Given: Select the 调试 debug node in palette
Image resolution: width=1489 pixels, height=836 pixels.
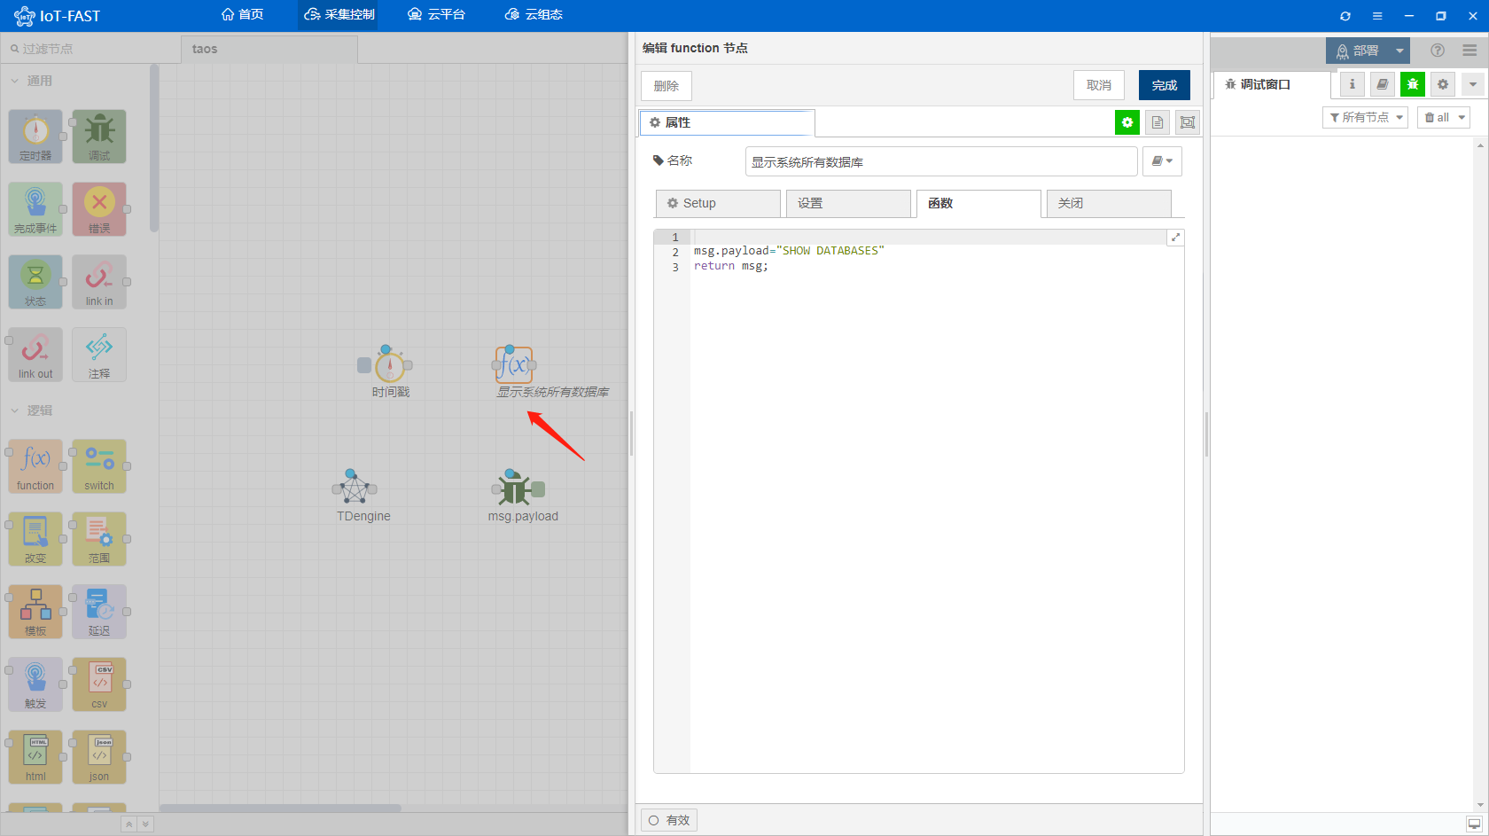Looking at the screenshot, I should [99, 137].
